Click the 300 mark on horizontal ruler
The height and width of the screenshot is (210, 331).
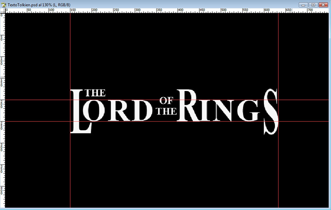tap(138, 10)
